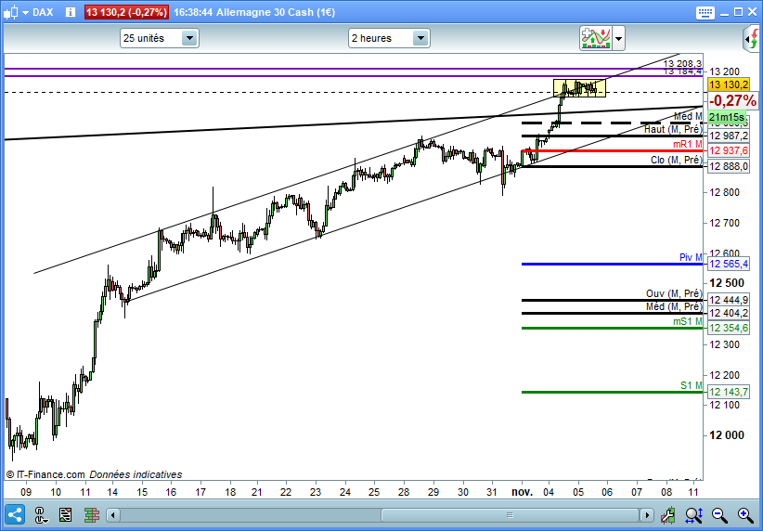
Task: Maximize the chart window
Action: [x=738, y=12]
